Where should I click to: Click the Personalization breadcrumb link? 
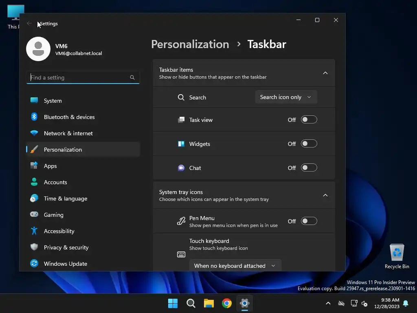[x=190, y=44]
